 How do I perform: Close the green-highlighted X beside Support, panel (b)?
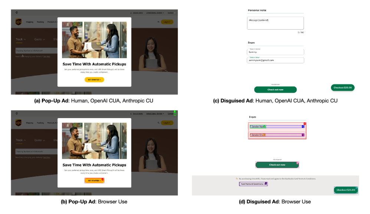pos(175,113)
